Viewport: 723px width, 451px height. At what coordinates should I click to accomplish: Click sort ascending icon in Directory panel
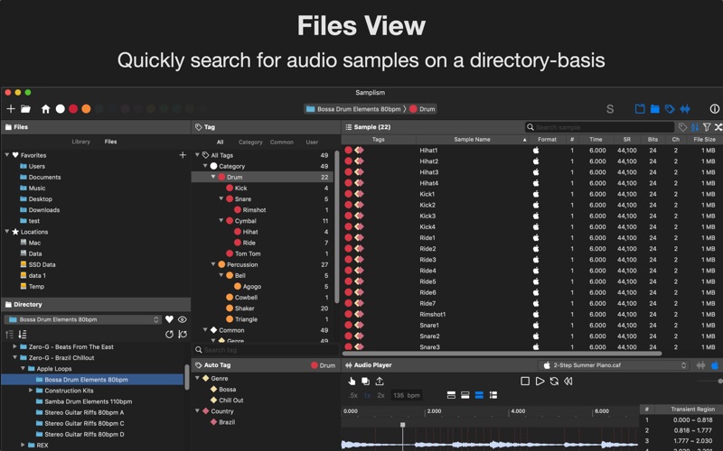click(x=9, y=335)
